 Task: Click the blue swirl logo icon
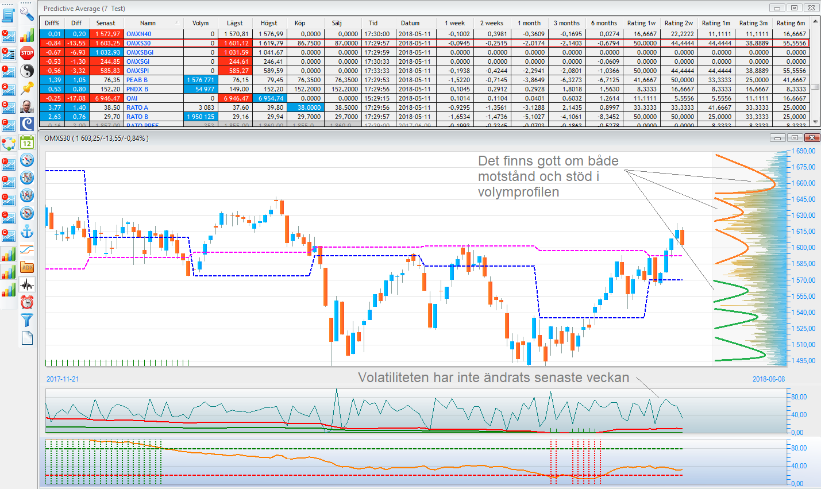[x=27, y=124]
